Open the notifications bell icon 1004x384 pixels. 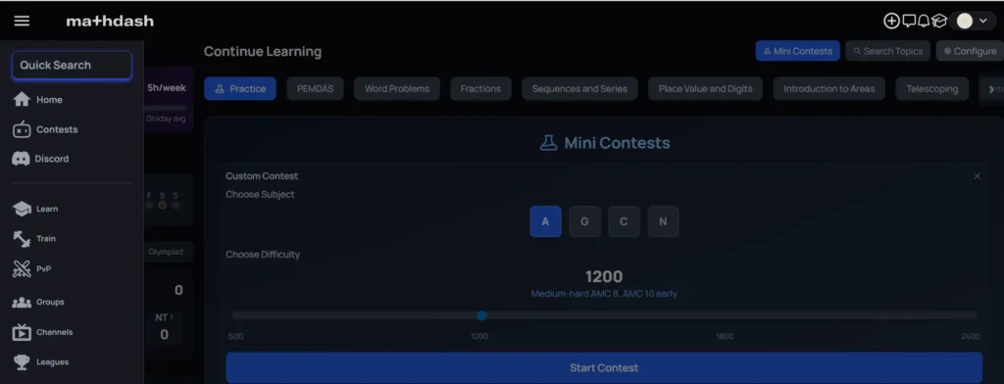(924, 22)
